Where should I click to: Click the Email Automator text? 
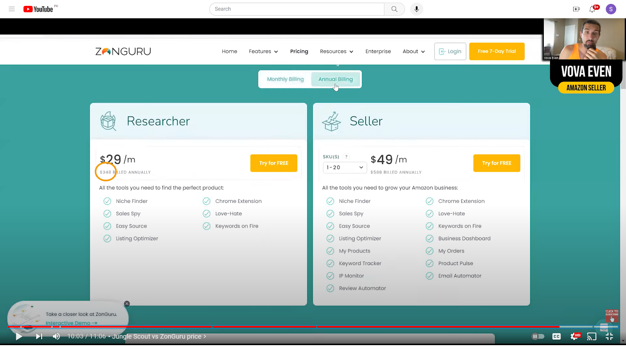460,276
